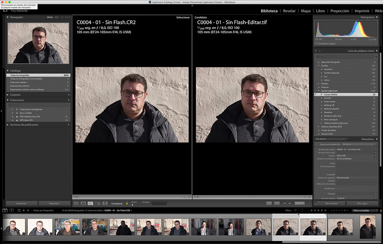This screenshot has height=244, width=383.
Task: Collapse the Navegador panel
Action: [x=7, y=17]
